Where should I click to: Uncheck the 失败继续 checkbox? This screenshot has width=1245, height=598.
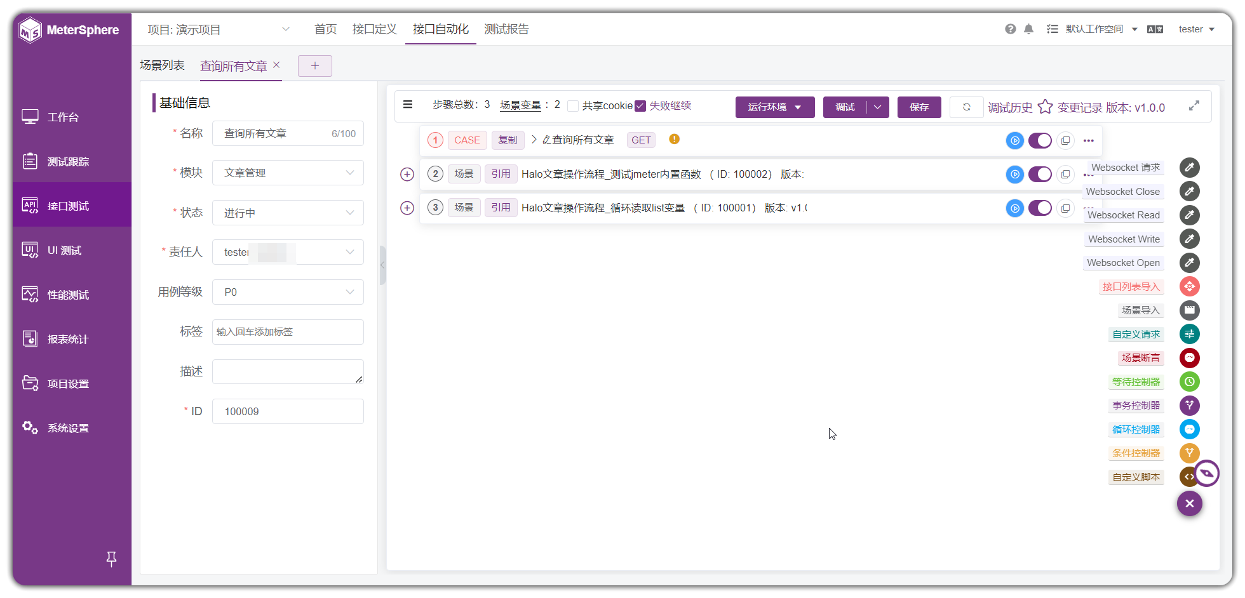[640, 106]
